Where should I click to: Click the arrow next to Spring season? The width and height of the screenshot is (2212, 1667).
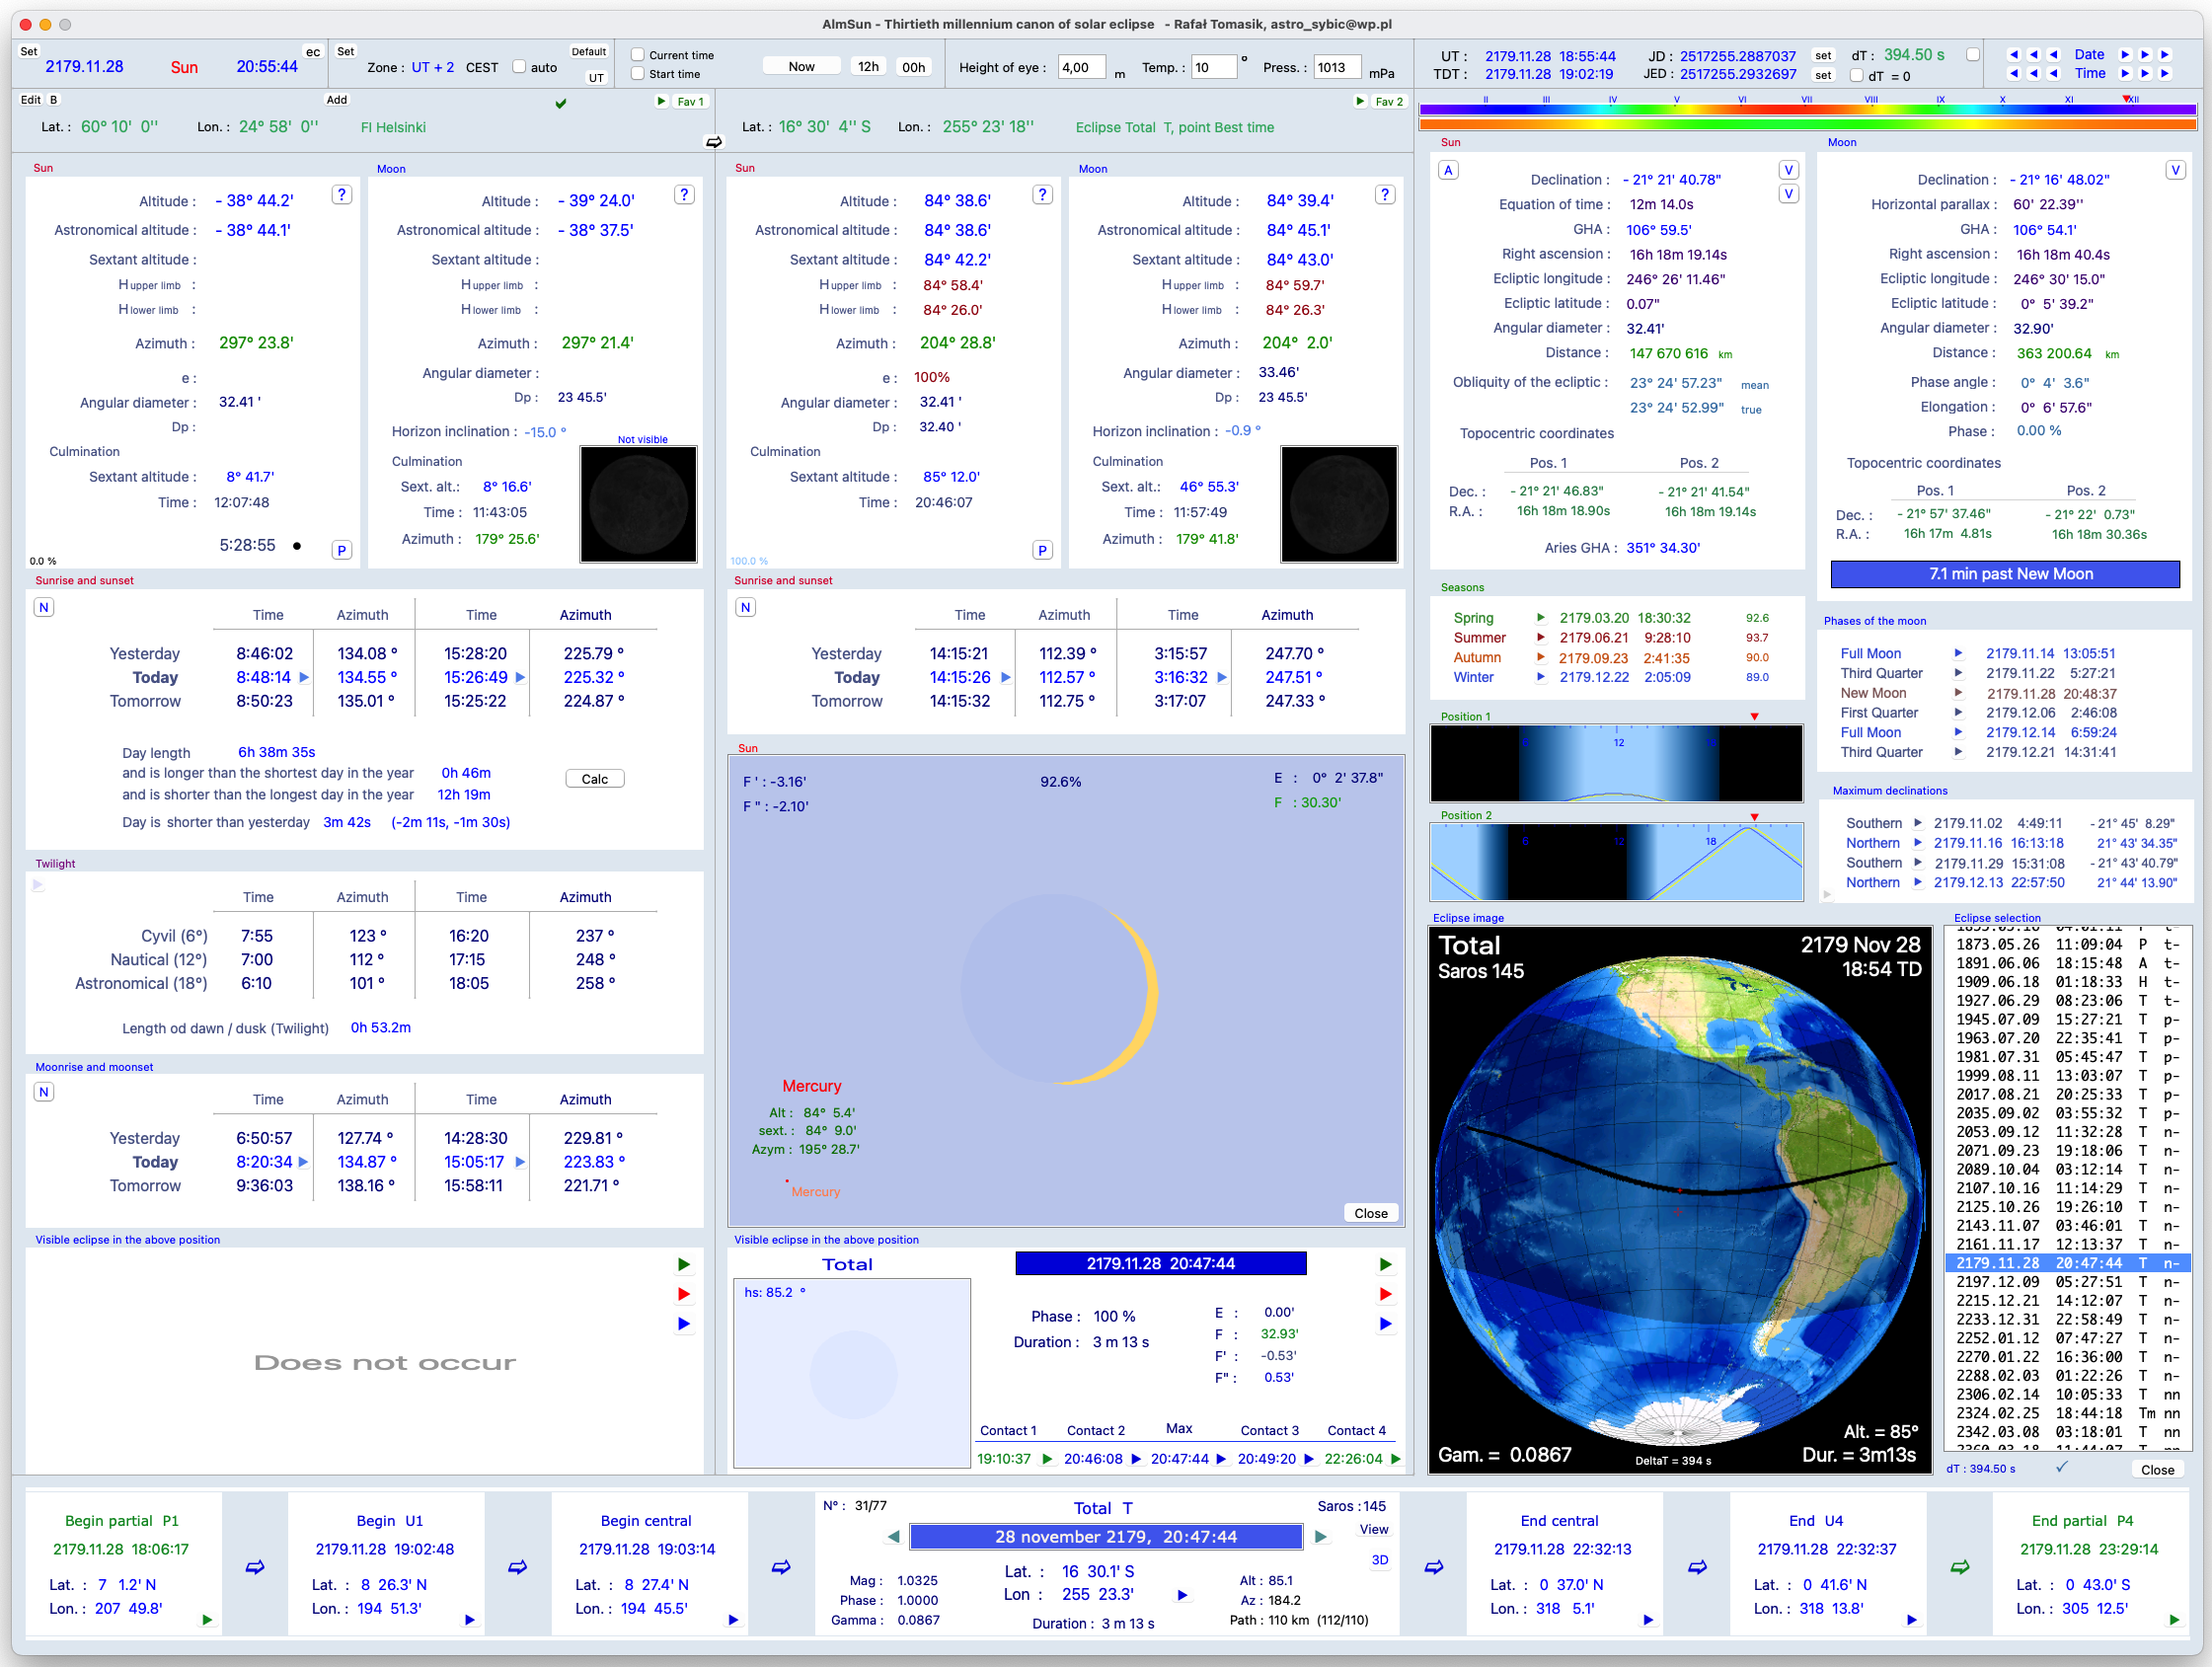coord(1541,617)
